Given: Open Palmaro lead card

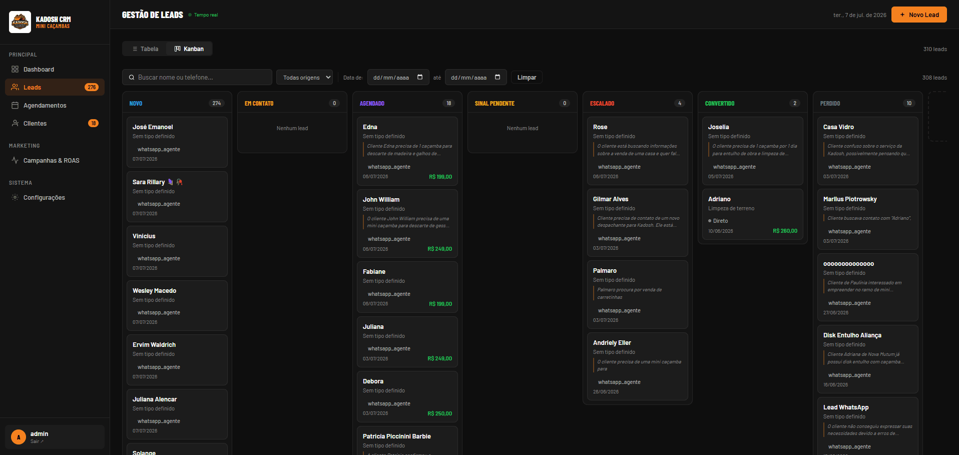Looking at the screenshot, I should [x=638, y=294].
